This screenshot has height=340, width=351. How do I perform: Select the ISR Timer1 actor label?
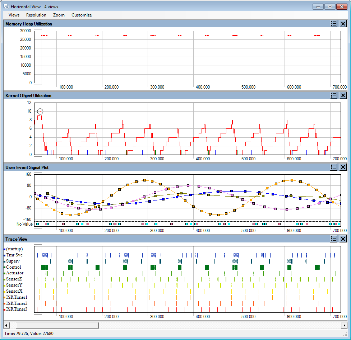point(17,297)
